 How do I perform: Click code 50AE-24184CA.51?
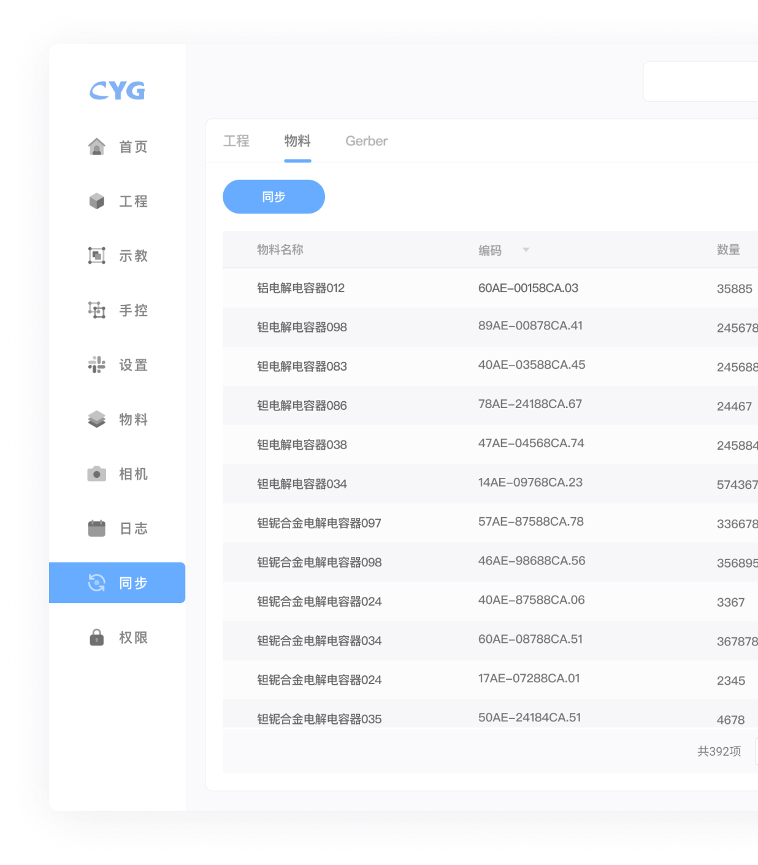(530, 718)
